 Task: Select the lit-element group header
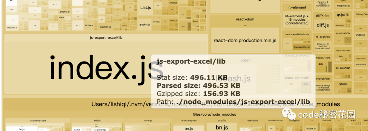point(297,7)
